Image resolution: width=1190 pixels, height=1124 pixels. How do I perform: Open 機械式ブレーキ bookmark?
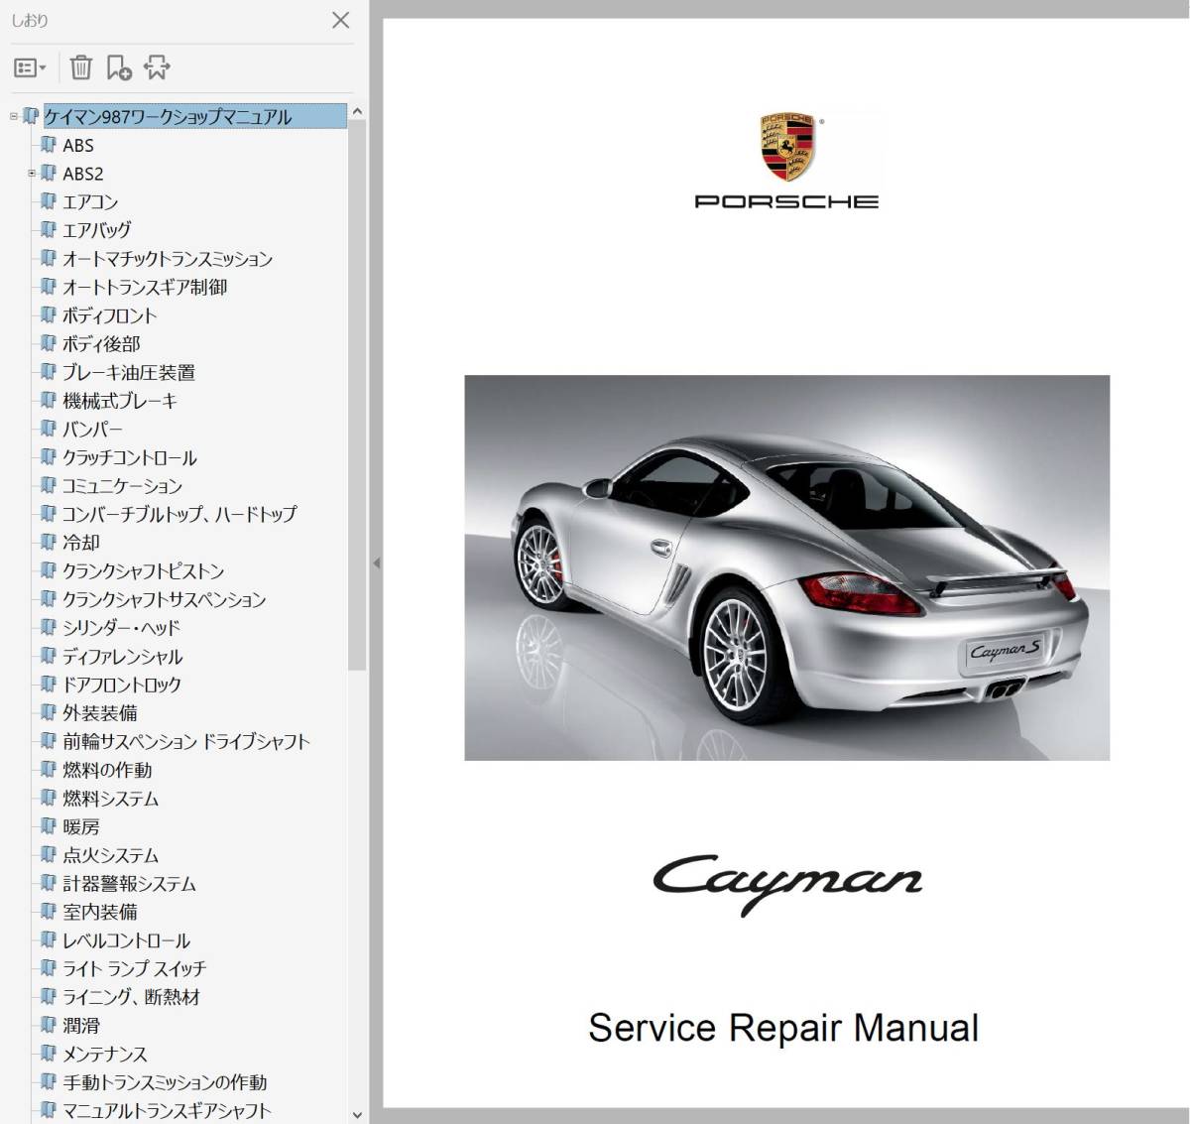coord(120,401)
